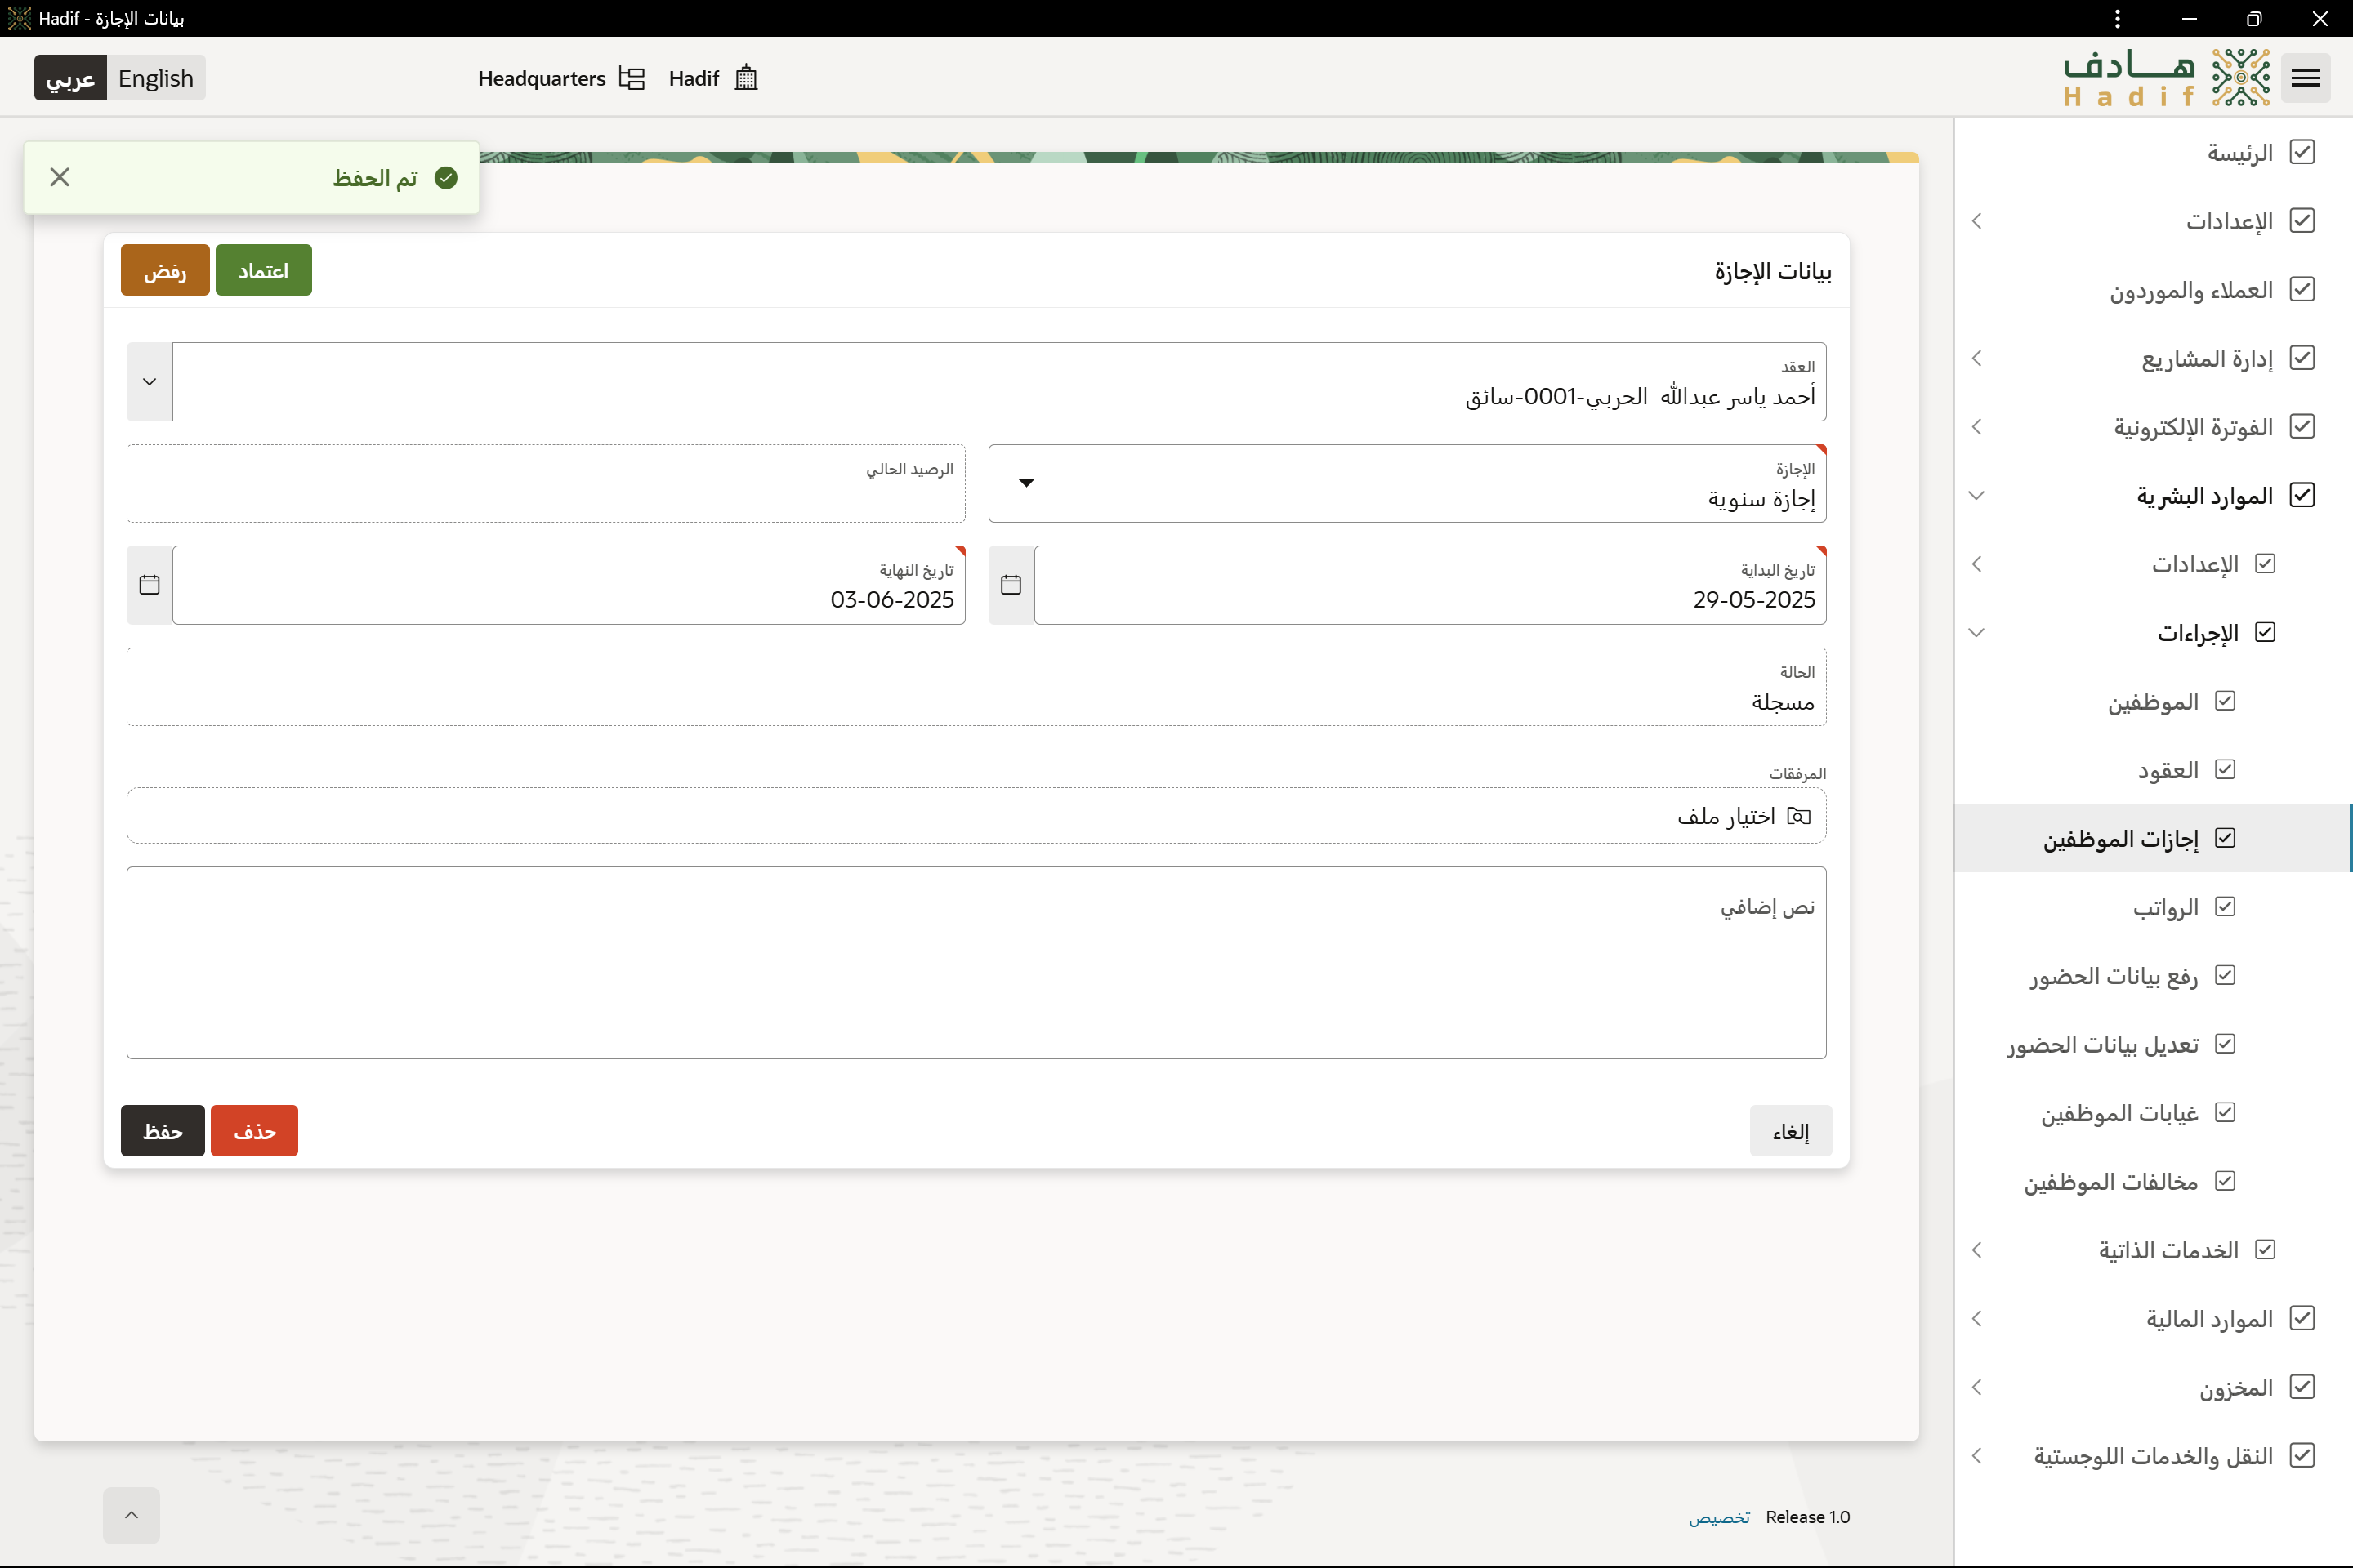Click the red حذف delete button

tap(254, 1131)
